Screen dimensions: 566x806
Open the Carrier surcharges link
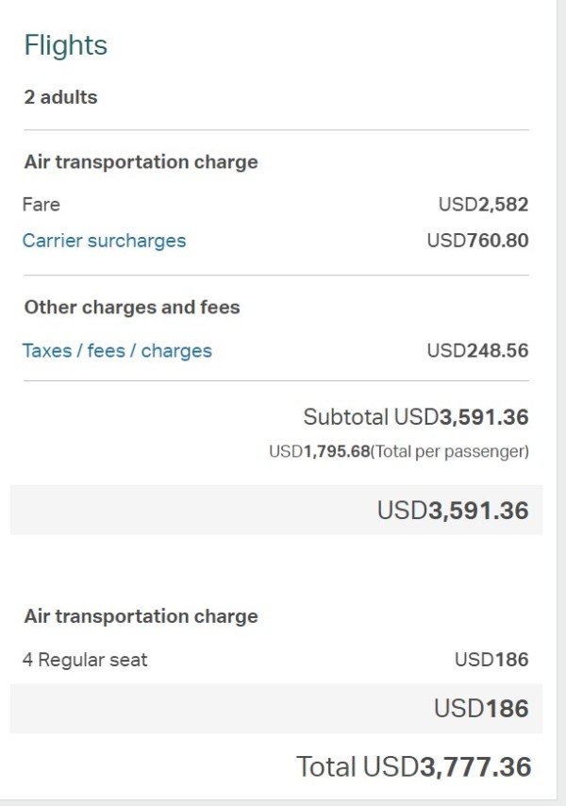[x=104, y=240]
